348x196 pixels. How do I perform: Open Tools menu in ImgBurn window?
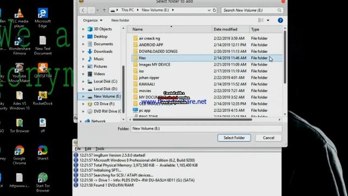100,149
